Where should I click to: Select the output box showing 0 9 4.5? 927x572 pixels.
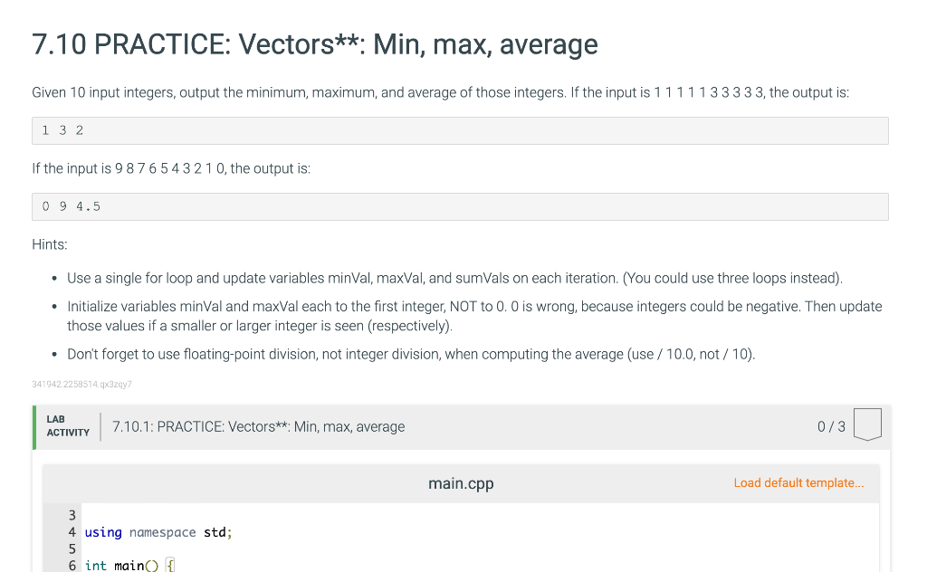[x=461, y=205]
